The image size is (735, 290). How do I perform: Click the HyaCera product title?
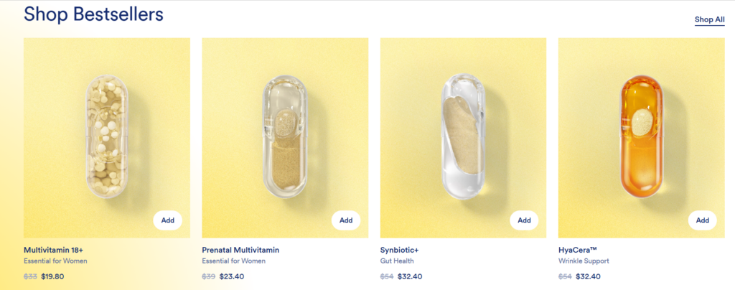[579, 250]
